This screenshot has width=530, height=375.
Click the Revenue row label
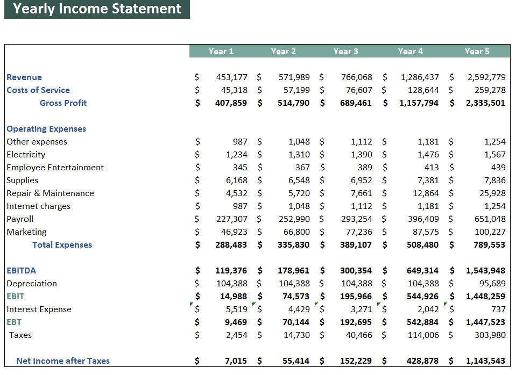tap(25, 77)
